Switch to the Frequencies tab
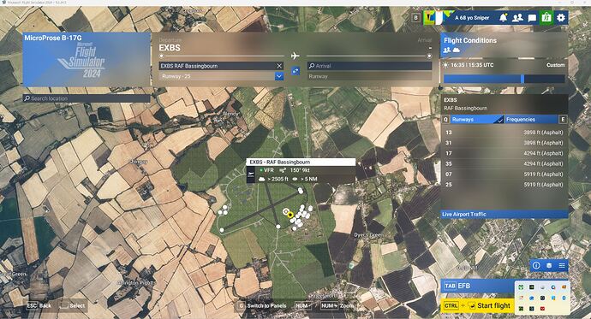The height and width of the screenshot is (319, 591). pos(531,119)
